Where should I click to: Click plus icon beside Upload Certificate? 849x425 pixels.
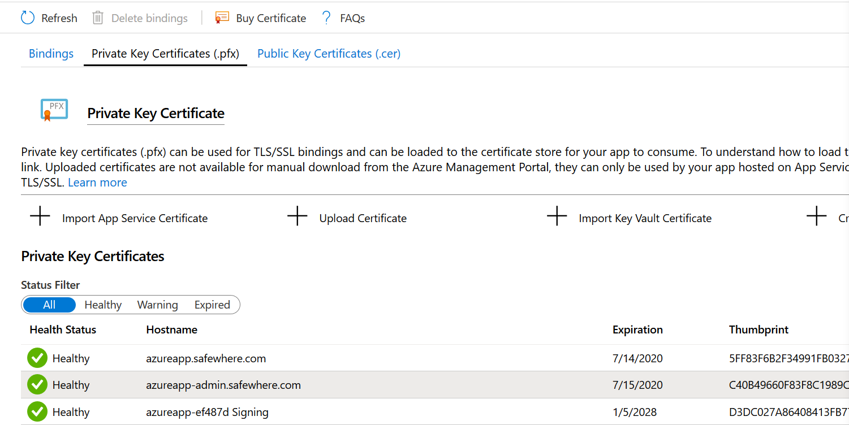pos(298,216)
